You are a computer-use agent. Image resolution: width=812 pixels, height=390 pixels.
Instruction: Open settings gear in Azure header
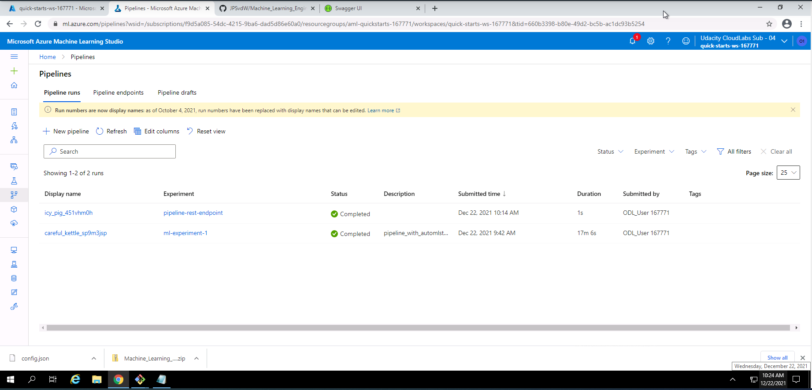coord(651,41)
